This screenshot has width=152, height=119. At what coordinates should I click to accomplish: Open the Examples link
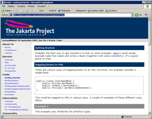9,95
